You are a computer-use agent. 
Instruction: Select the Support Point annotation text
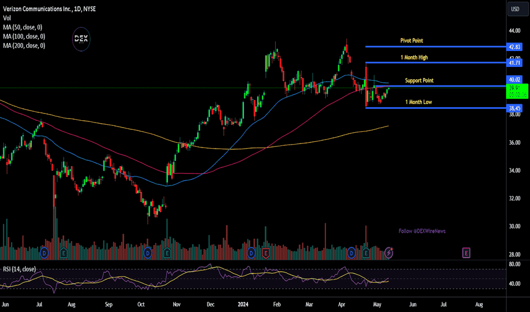[419, 81]
